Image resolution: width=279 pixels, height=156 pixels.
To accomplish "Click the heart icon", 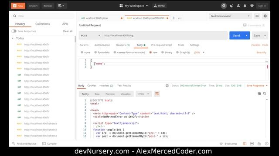I will (x=252, y=6).
